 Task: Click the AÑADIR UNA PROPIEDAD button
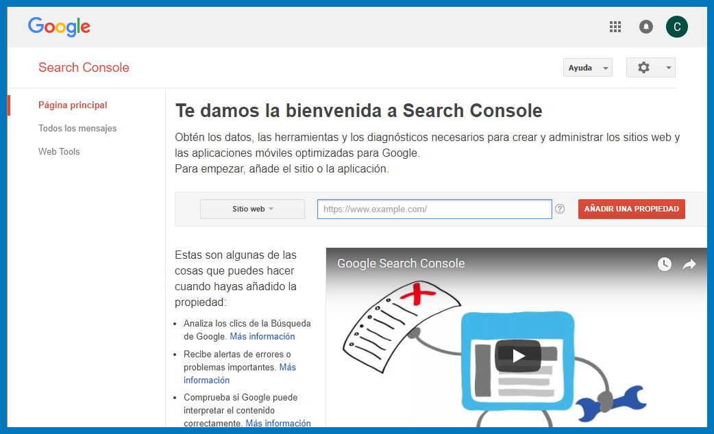(x=632, y=209)
